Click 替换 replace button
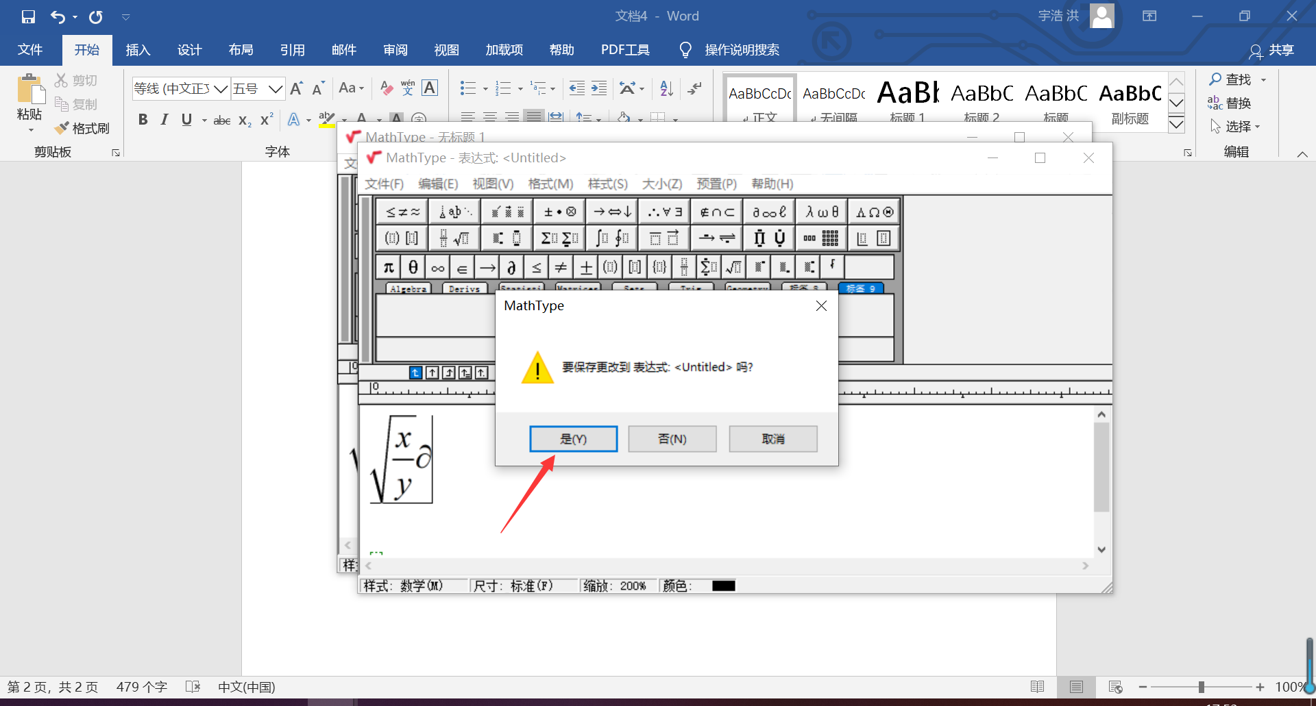1316x706 pixels. tap(1230, 103)
